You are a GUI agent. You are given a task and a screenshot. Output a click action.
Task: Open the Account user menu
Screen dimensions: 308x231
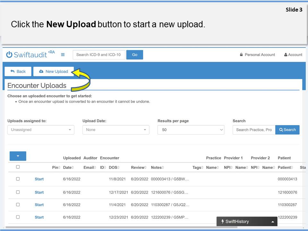tap(293, 55)
